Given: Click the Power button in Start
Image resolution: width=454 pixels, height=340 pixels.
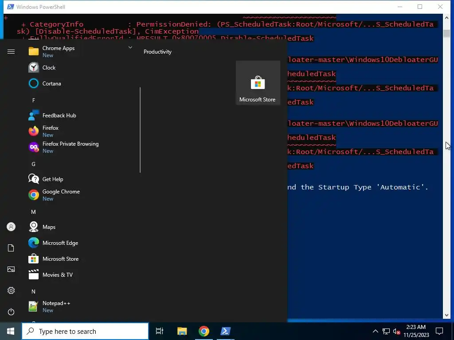Looking at the screenshot, I should (x=11, y=312).
